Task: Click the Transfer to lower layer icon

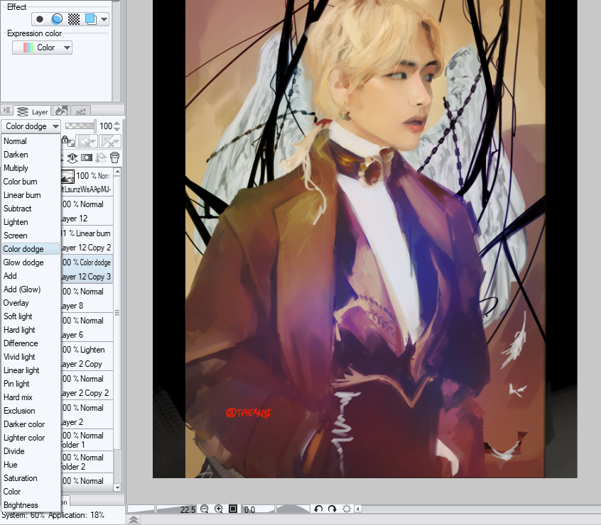Action: click(x=72, y=157)
